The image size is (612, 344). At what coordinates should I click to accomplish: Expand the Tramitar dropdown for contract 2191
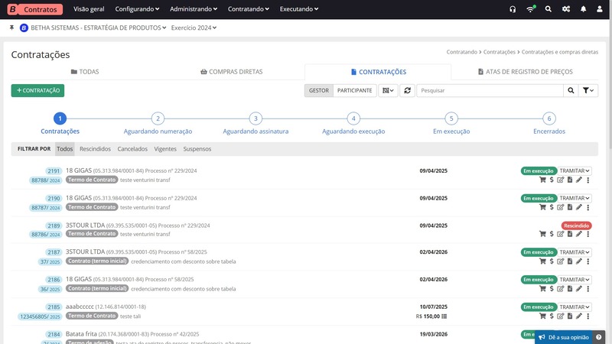click(x=576, y=170)
